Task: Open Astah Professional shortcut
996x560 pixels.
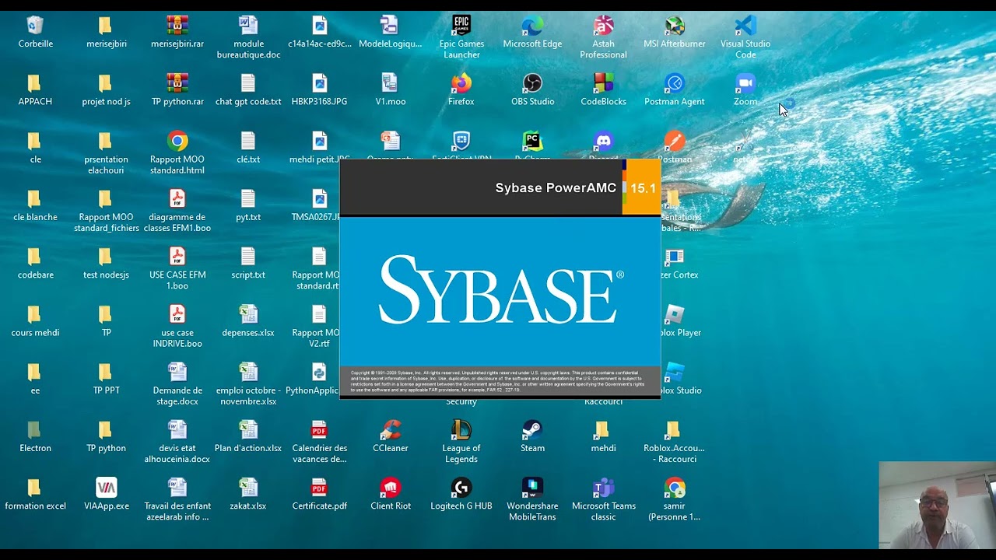Action: [603, 37]
